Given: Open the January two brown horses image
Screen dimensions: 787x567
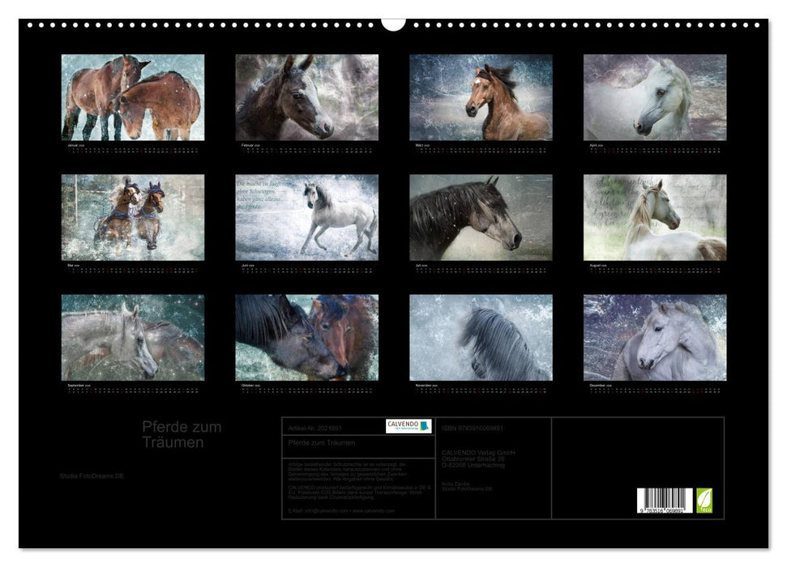Looking at the screenshot, I should click(133, 97).
